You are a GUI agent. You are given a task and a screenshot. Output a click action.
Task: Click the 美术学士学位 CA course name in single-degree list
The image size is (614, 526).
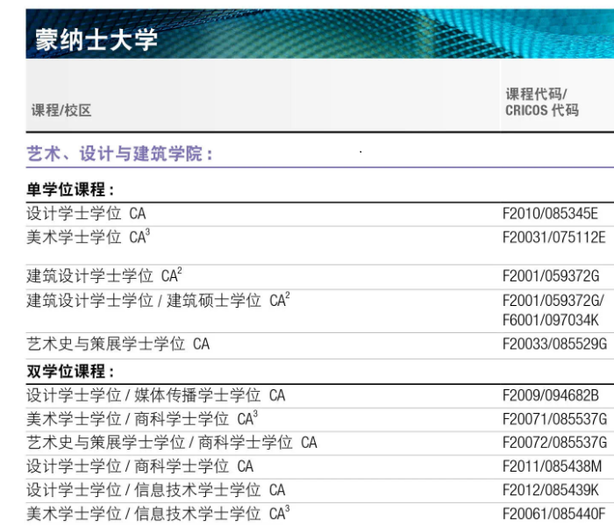click(x=89, y=237)
